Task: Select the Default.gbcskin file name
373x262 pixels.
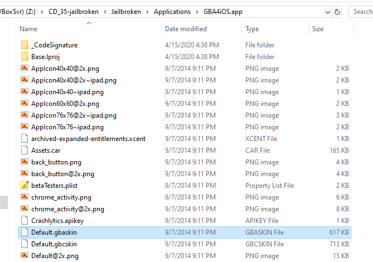Action: pyautogui.click(x=54, y=244)
